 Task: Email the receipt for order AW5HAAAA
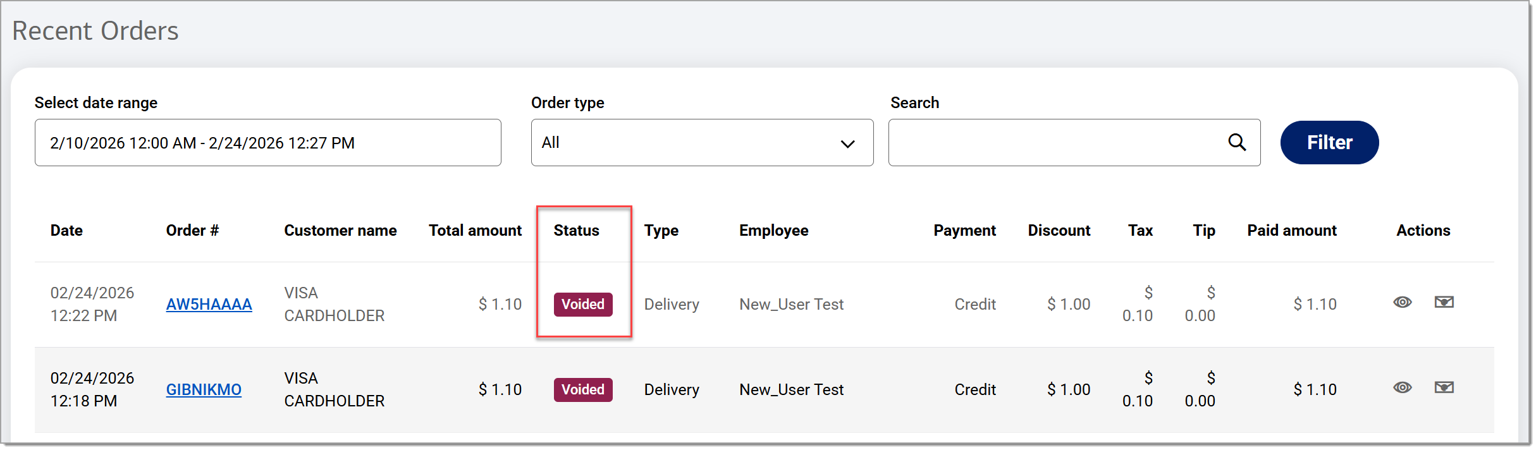tap(1445, 302)
